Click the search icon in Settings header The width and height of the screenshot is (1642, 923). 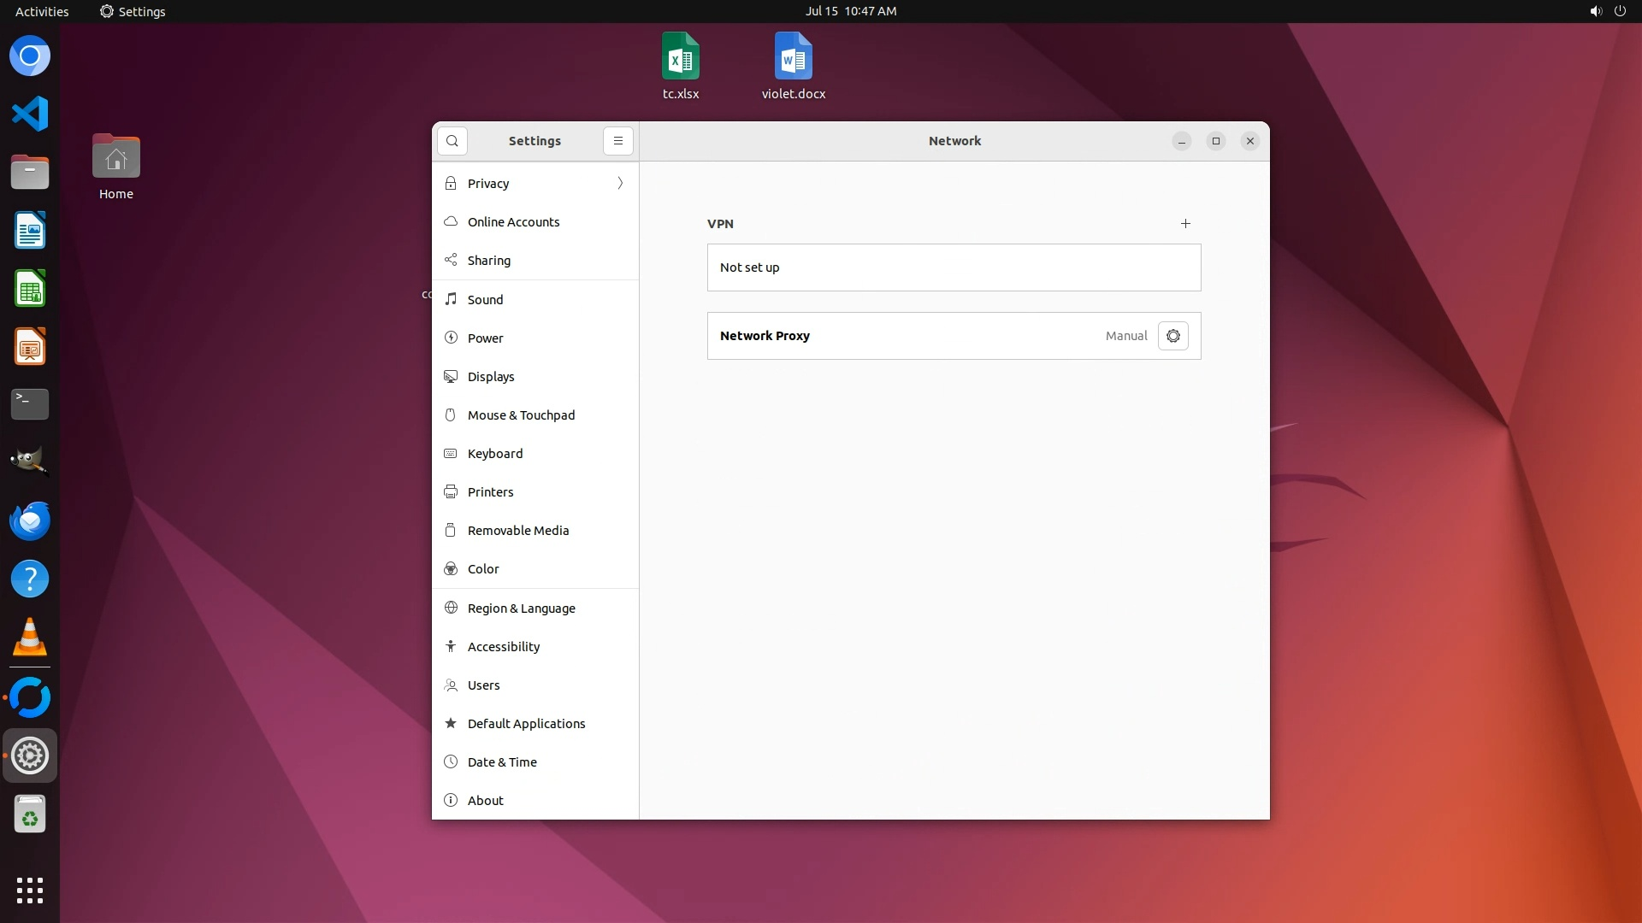[x=452, y=141]
